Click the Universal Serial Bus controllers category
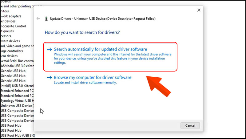This screenshot has width=246, height=139. 17,61
